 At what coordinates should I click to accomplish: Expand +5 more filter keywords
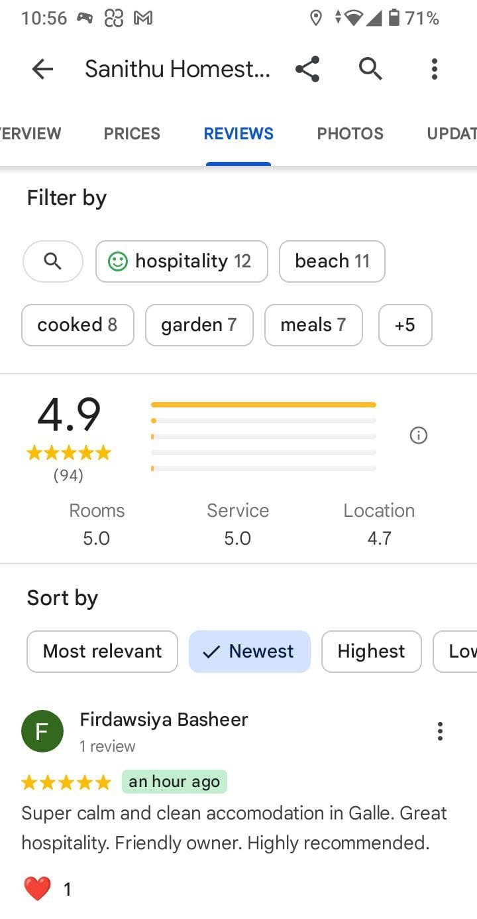pyautogui.click(x=405, y=325)
